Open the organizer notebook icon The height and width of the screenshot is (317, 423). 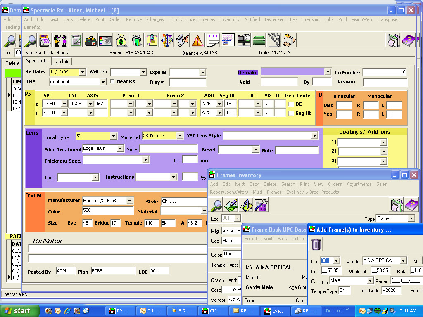(167, 40)
